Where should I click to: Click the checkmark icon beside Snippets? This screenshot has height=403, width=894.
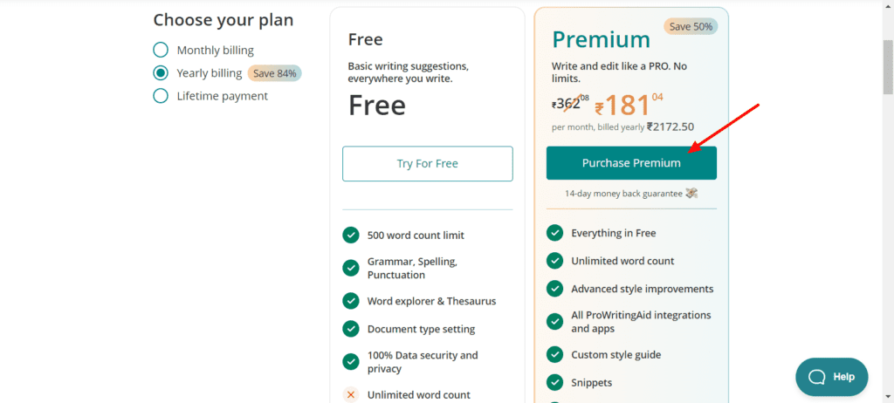(x=554, y=382)
